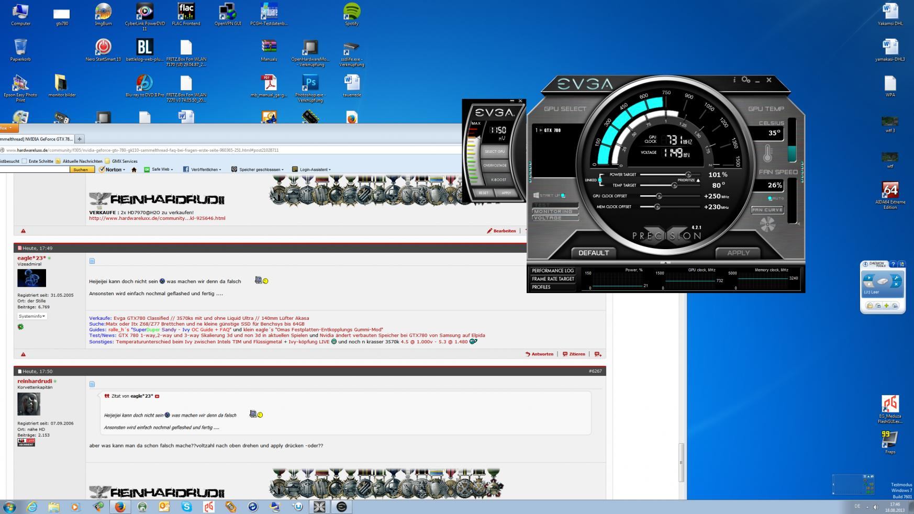Screen dimensions: 914x514
Task: Click the EVGA Precision info icon
Action: point(734,80)
